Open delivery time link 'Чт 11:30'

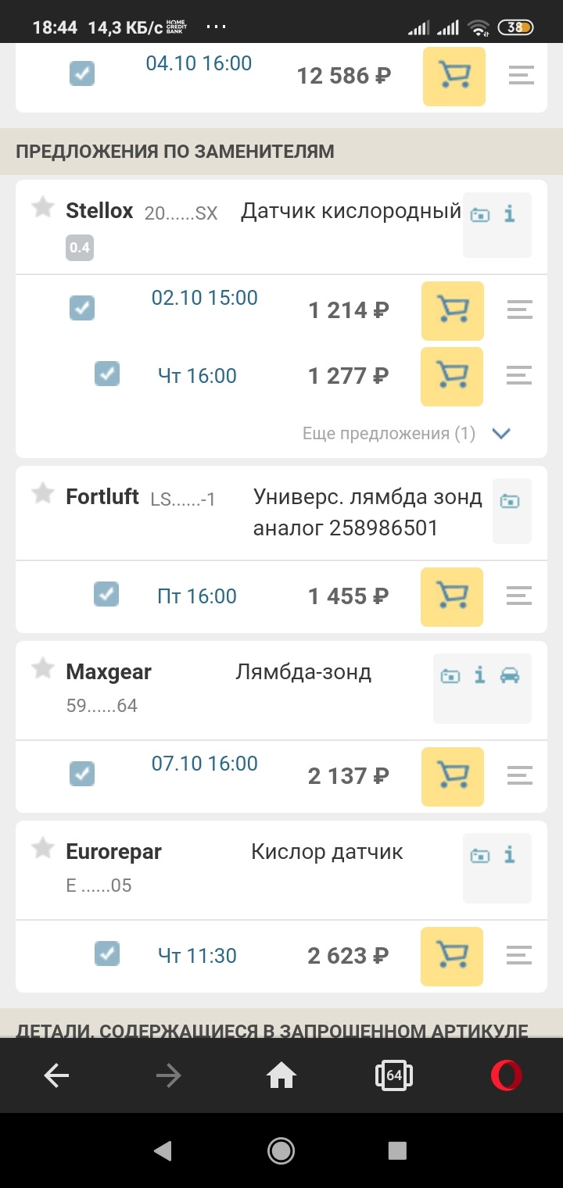pyautogui.click(x=197, y=956)
